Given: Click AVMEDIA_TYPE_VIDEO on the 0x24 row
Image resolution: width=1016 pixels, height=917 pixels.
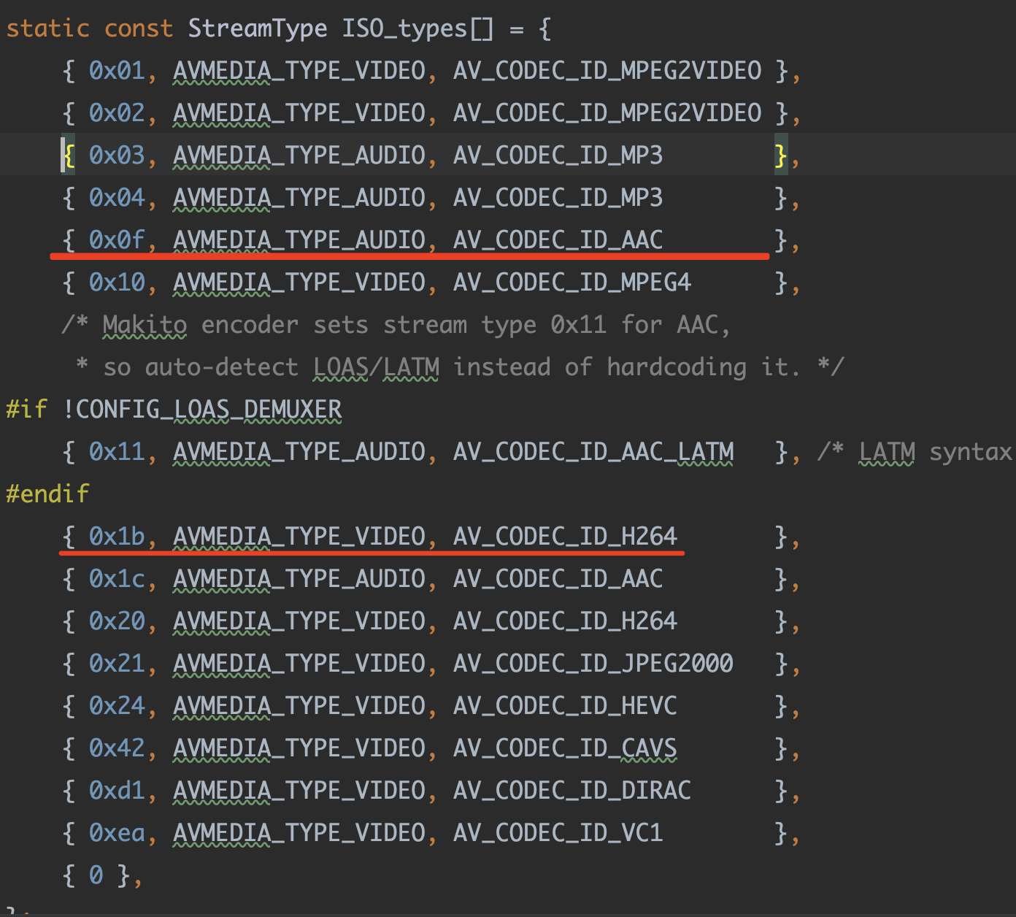Looking at the screenshot, I should pyautogui.click(x=299, y=706).
